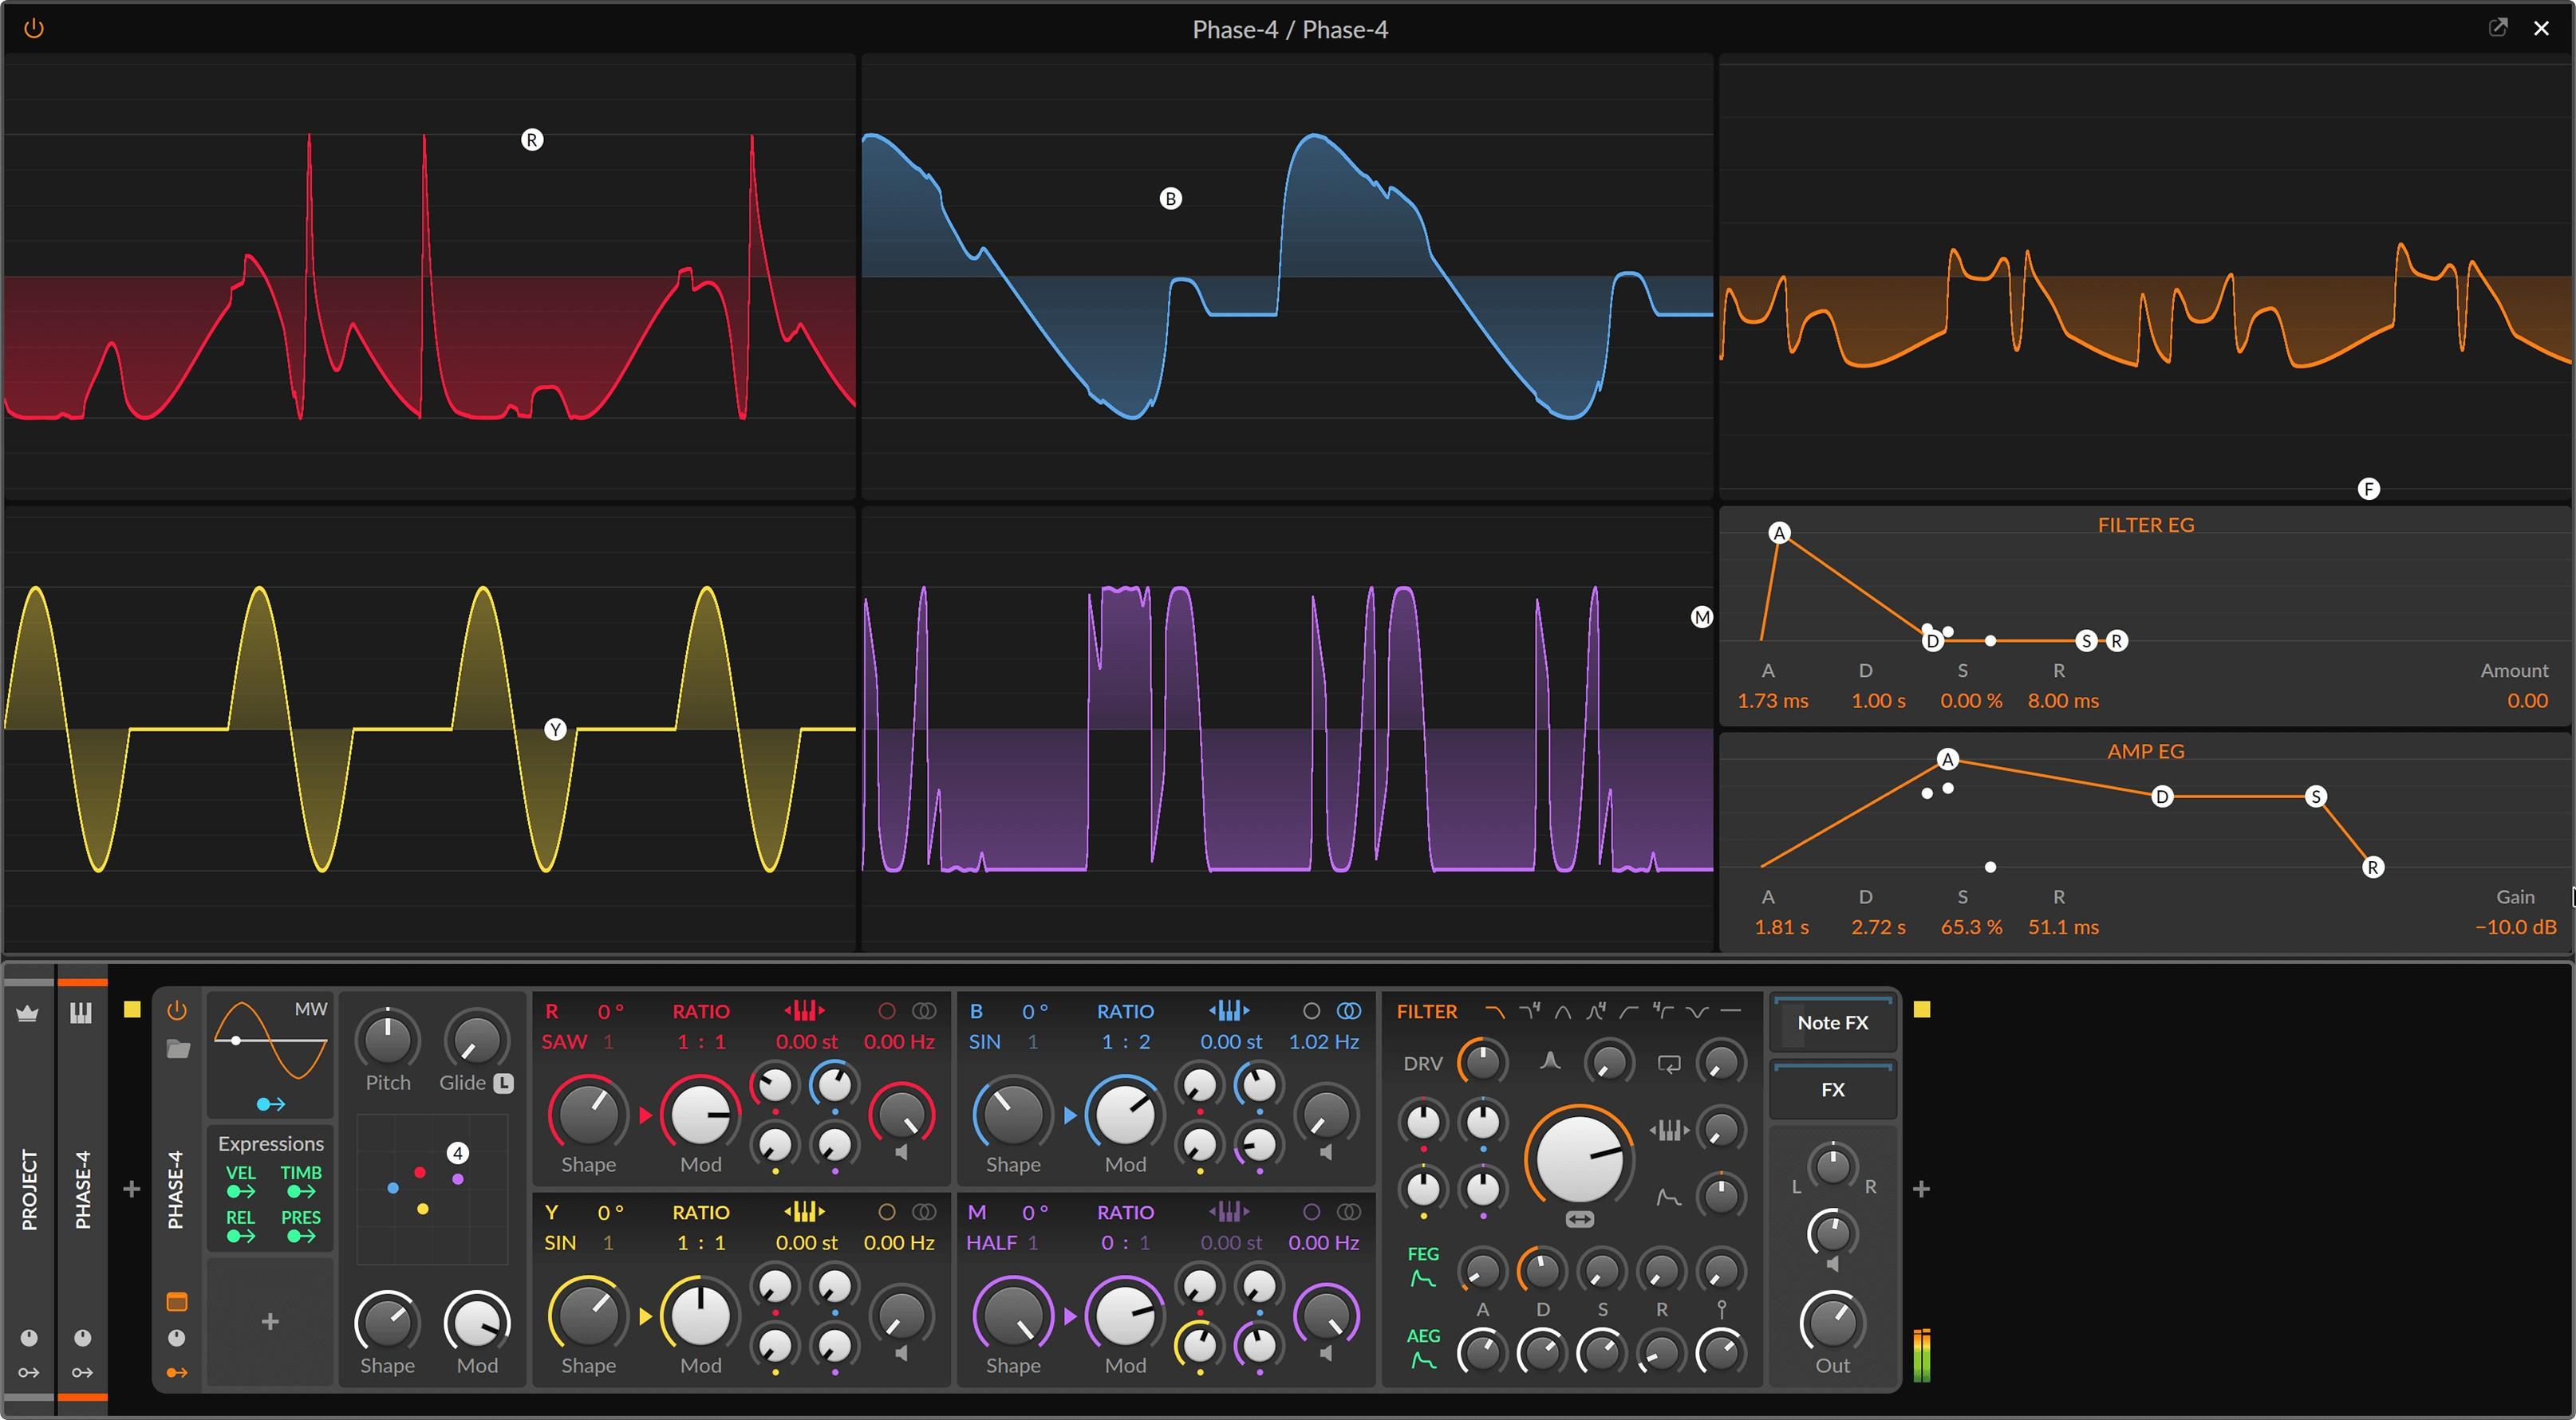Viewport: 2576px width, 1420px height.
Task: Click the keyboard tracking icon beside the cutoff knob
Action: click(1668, 1131)
